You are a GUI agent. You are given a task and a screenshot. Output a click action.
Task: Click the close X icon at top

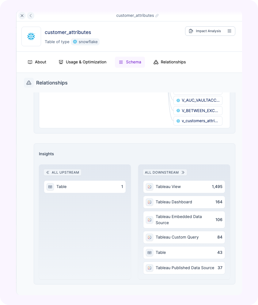tap(22, 16)
